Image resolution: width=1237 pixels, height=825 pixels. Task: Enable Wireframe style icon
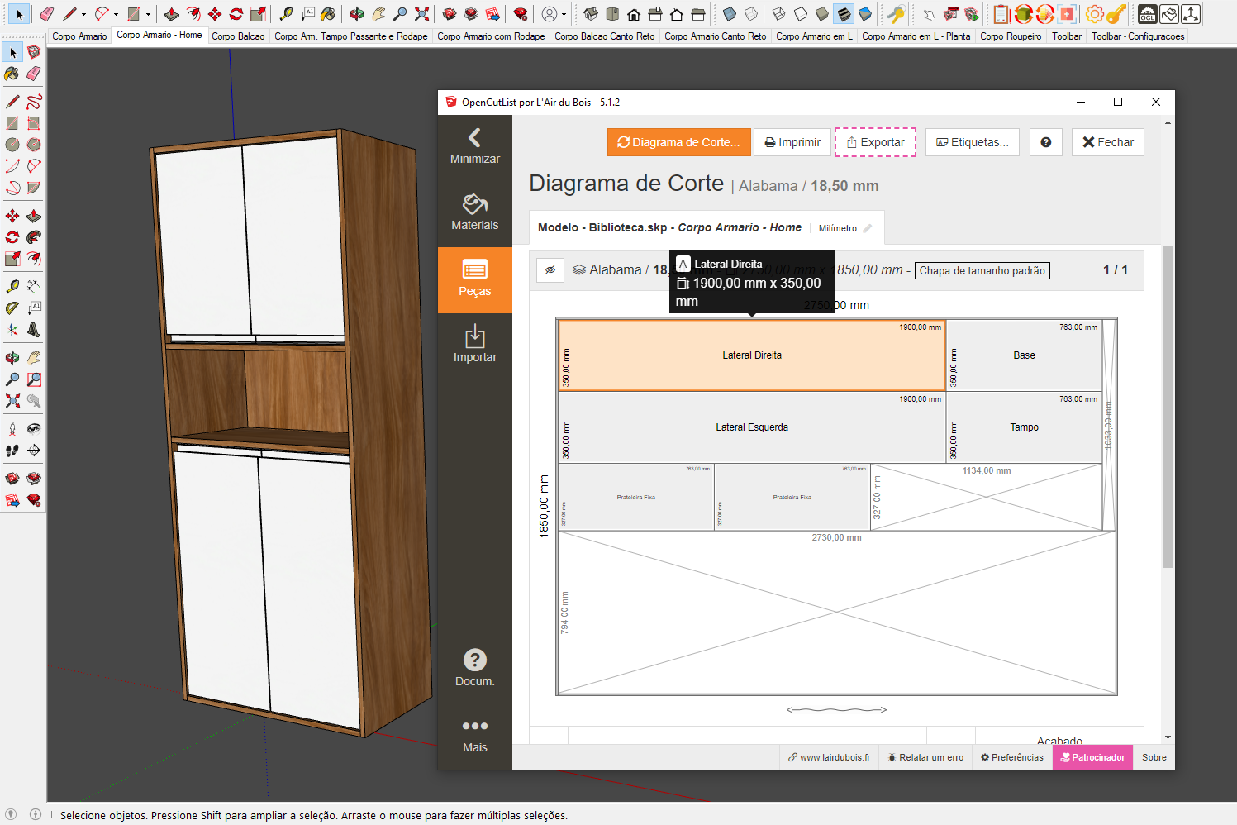click(779, 14)
